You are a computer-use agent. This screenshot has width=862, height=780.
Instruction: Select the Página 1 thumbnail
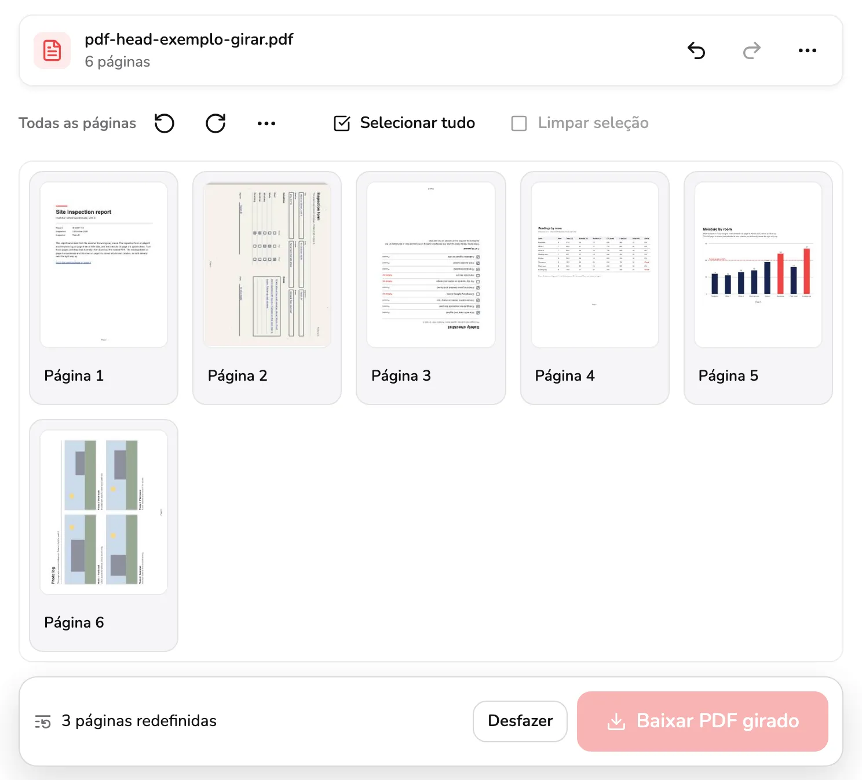point(104,265)
